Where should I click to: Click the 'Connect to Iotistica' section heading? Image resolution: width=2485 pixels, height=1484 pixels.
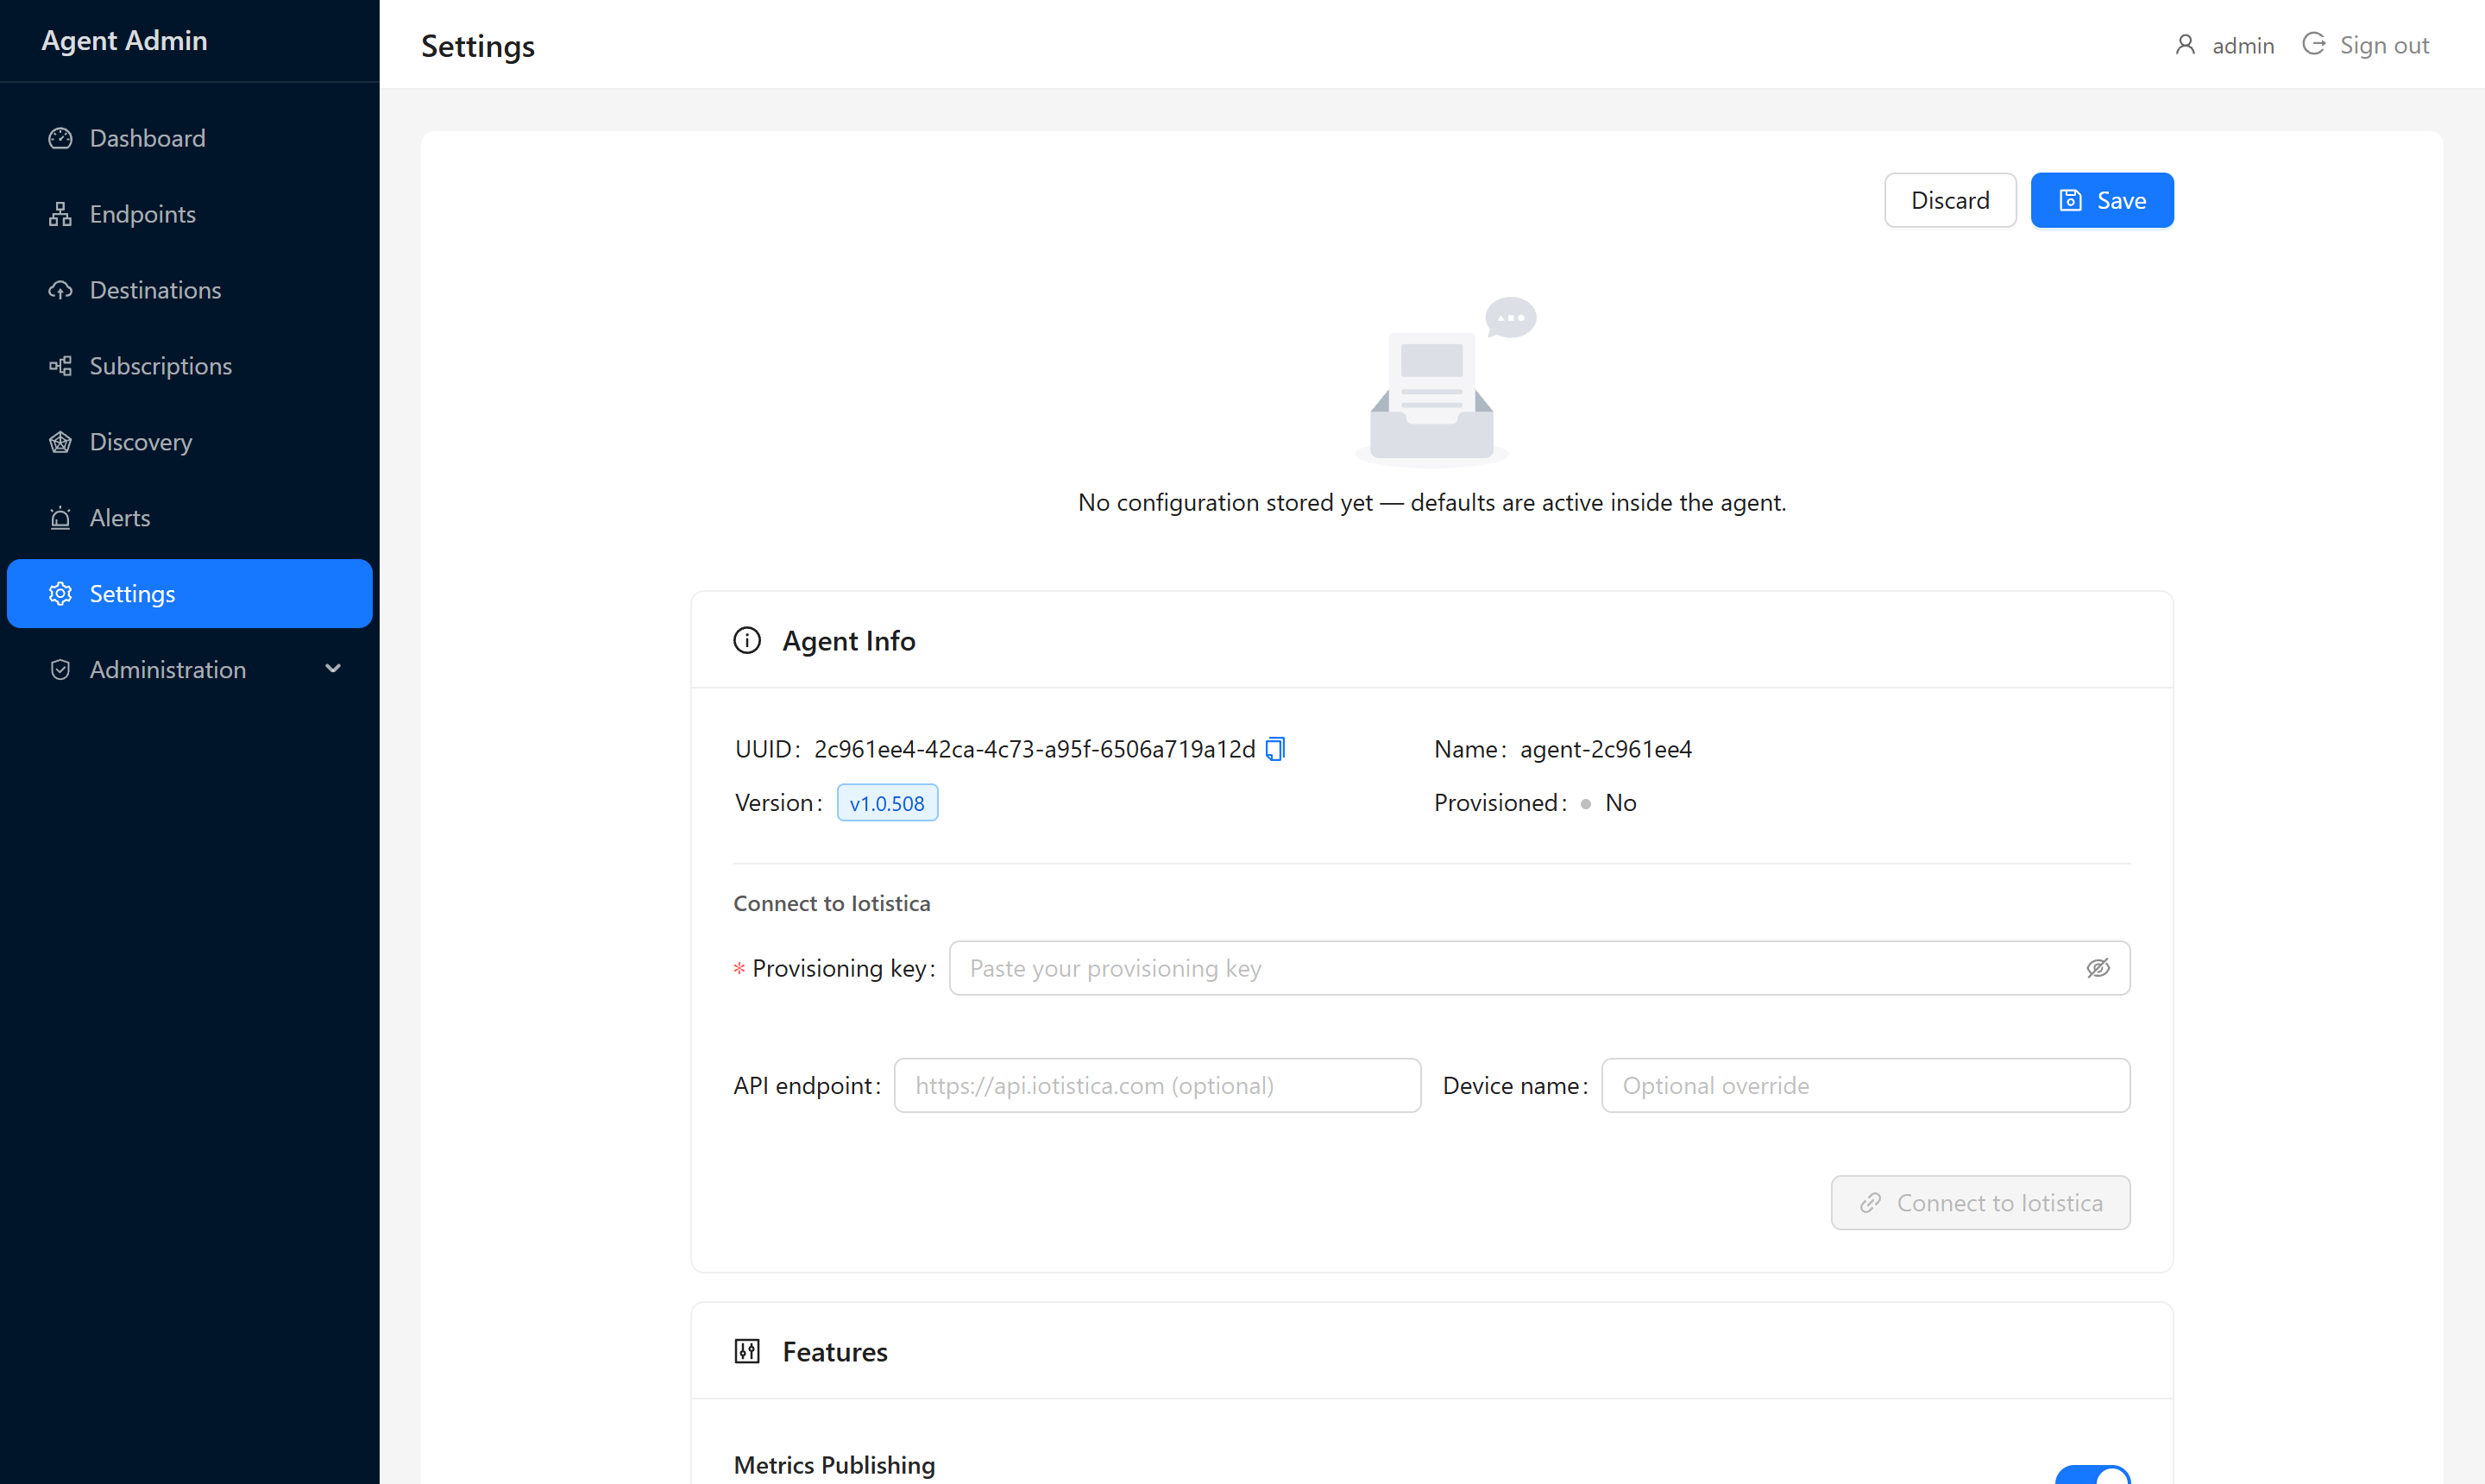point(831,903)
